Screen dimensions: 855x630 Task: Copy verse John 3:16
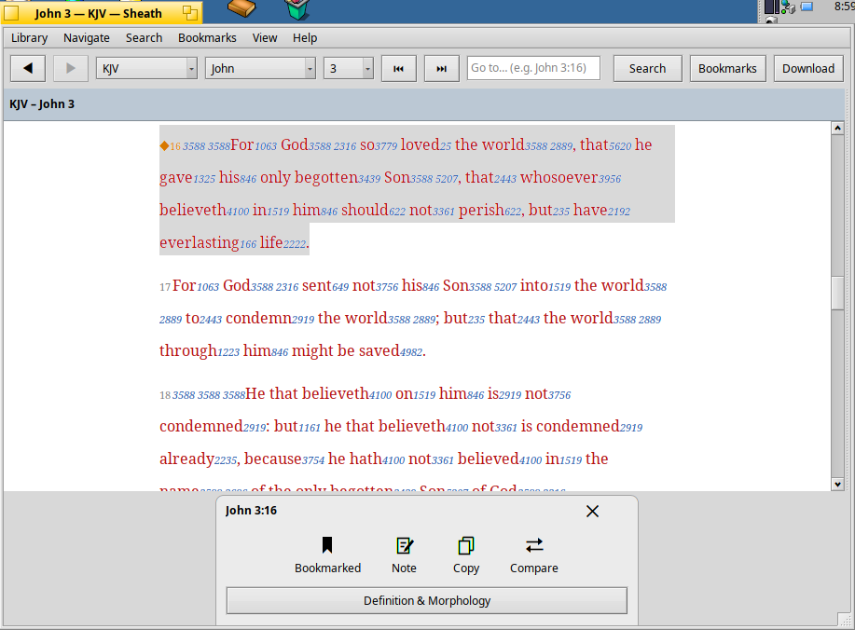[x=466, y=555]
